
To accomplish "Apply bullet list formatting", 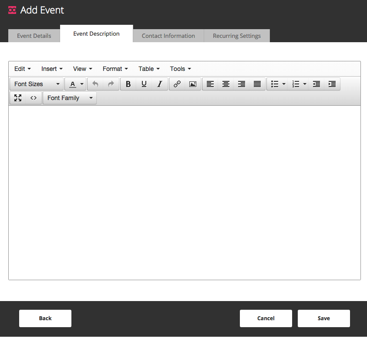I will [x=275, y=84].
